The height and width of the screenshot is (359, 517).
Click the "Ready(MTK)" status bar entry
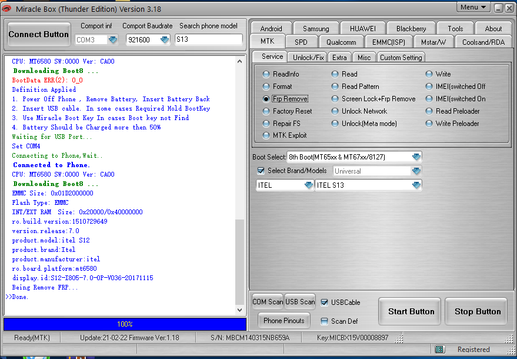(x=32, y=338)
